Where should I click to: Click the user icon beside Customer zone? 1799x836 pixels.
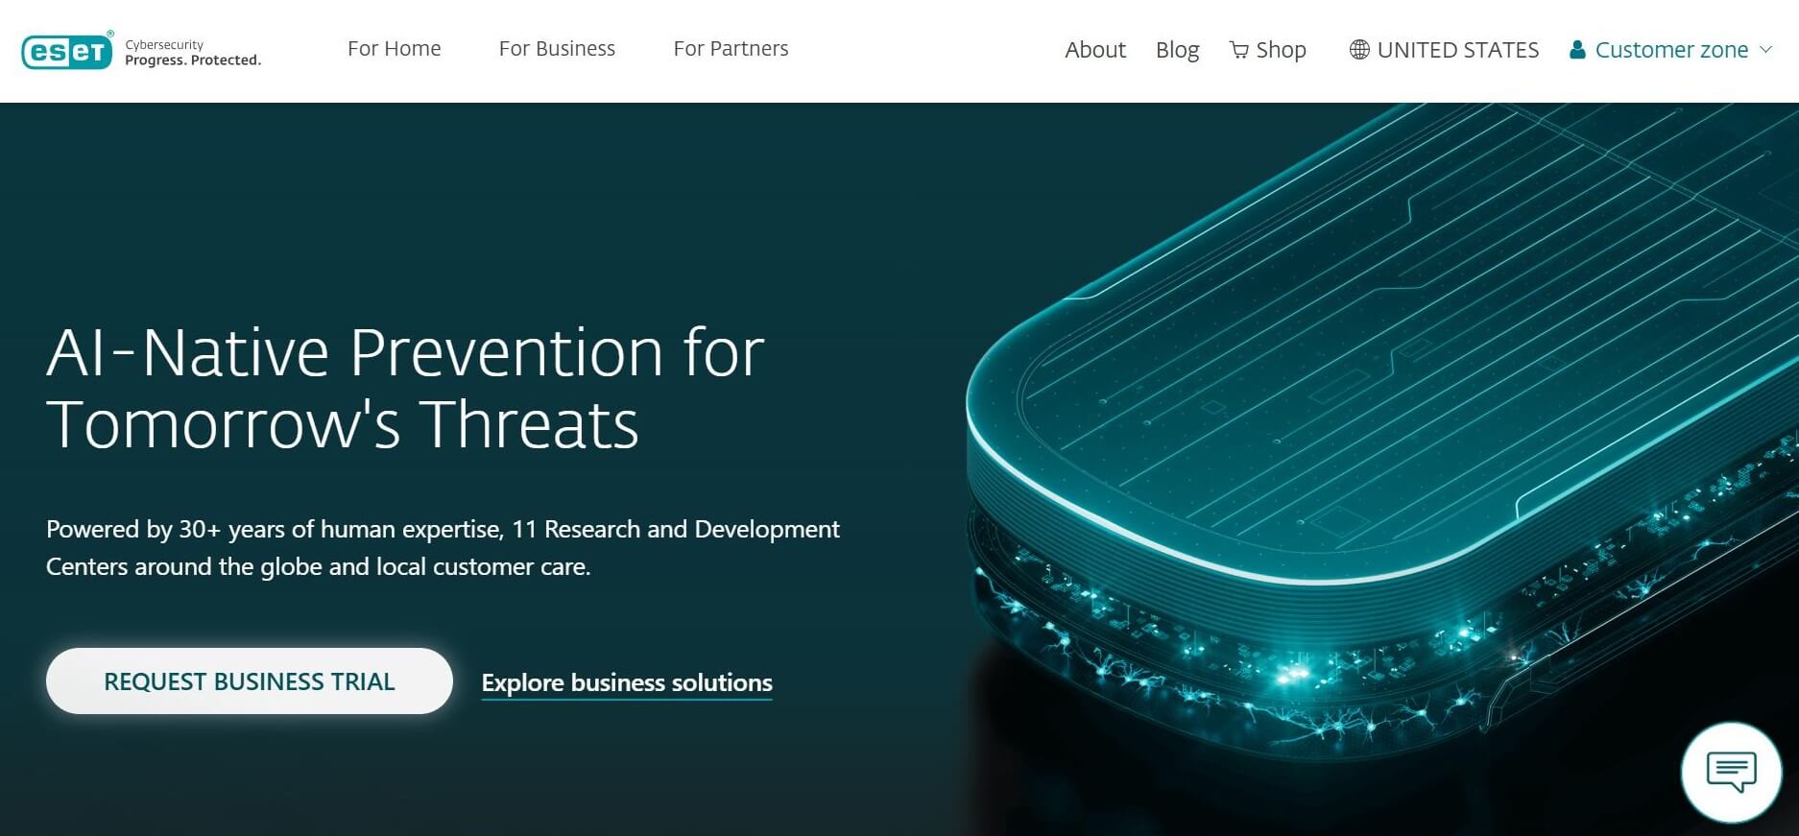click(x=1577, y=50)
